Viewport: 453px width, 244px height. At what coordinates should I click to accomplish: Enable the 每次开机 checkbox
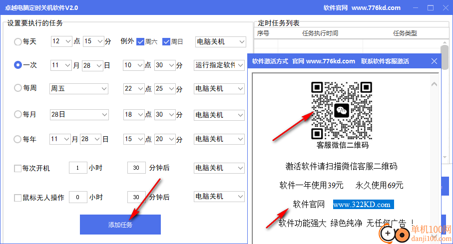17,168
